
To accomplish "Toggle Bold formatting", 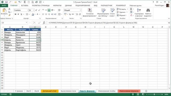I will (15, 14).
